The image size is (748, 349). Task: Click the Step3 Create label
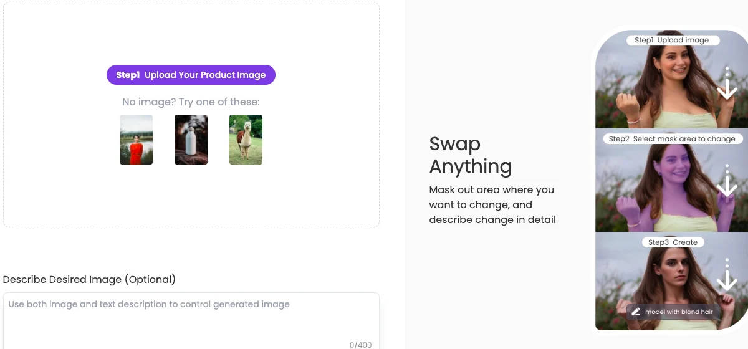coord(673,242)
